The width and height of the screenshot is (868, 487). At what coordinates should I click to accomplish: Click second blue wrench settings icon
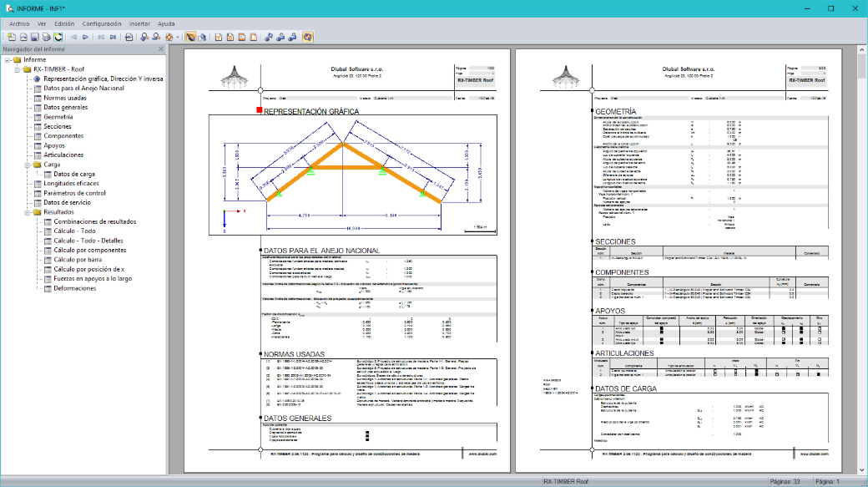click(x=280, y=37)
